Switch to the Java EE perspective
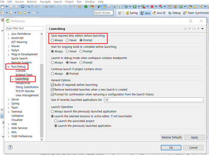Screen dimensions: 209x155 click(159, 13)
